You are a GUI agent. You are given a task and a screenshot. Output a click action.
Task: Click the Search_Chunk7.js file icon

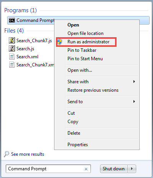12,40
